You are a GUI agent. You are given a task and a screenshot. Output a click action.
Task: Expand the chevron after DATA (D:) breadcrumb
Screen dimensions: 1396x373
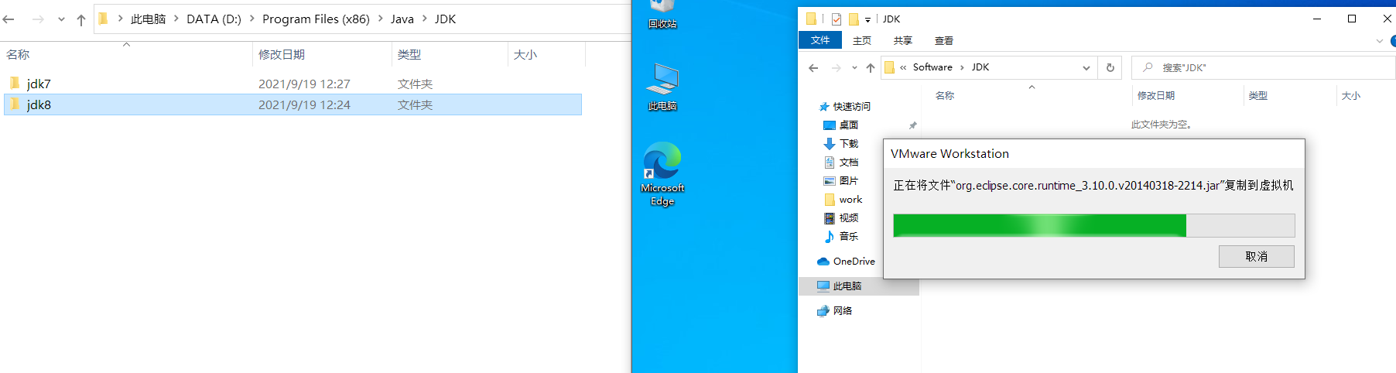pos(251,19)
